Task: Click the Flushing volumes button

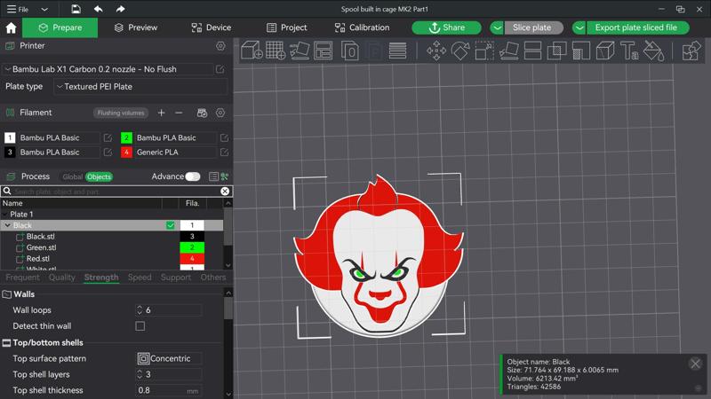Action: click(120, 113)
